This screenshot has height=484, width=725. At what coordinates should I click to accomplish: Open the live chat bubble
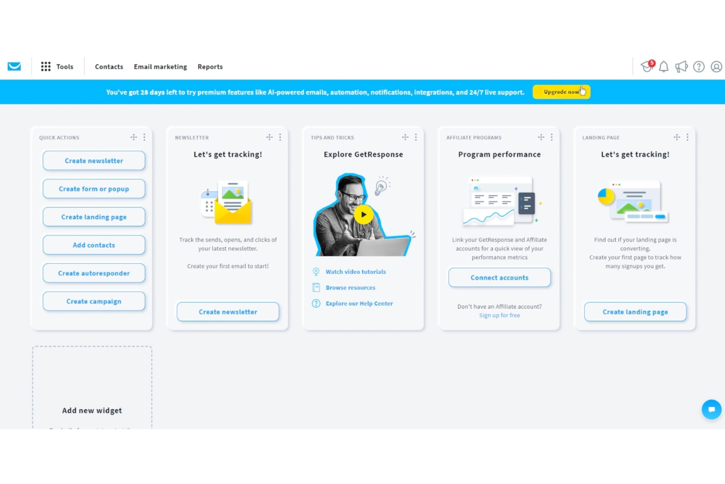(711, 409)
